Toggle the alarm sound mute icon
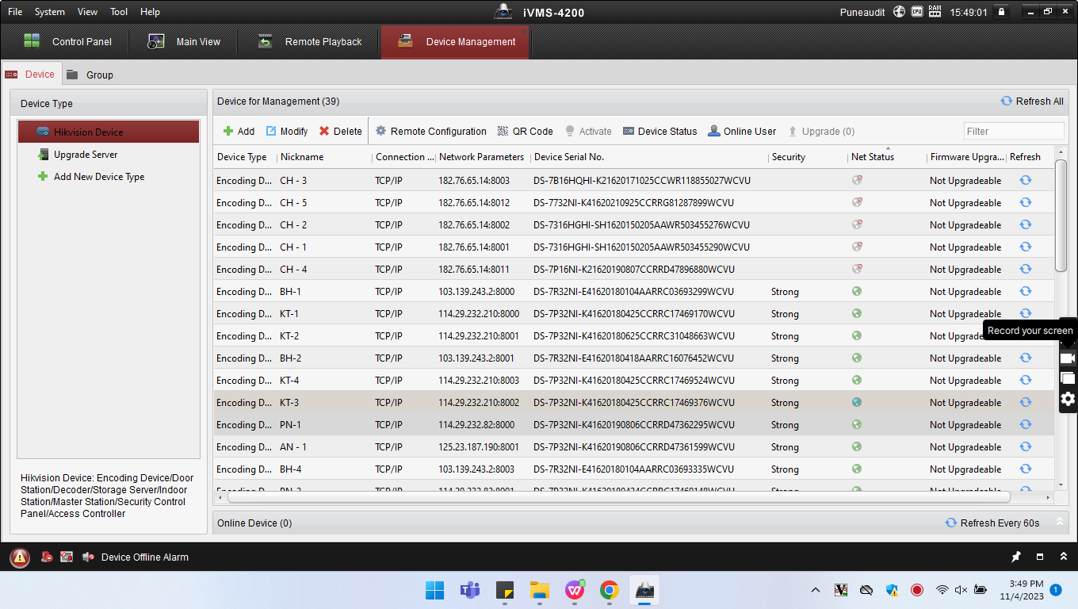Screen dimensions: 1078x609 pyautogui.click(x=88, y=557)
